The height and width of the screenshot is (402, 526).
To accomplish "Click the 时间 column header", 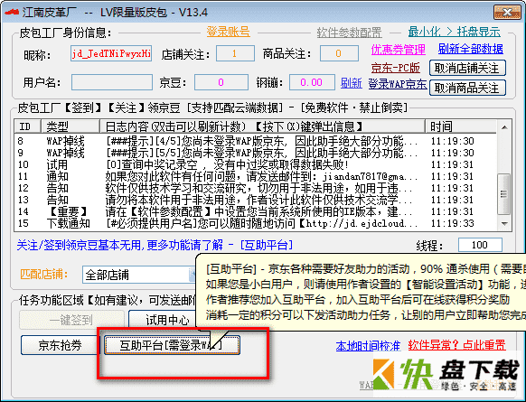I will (x=460, y=126).
